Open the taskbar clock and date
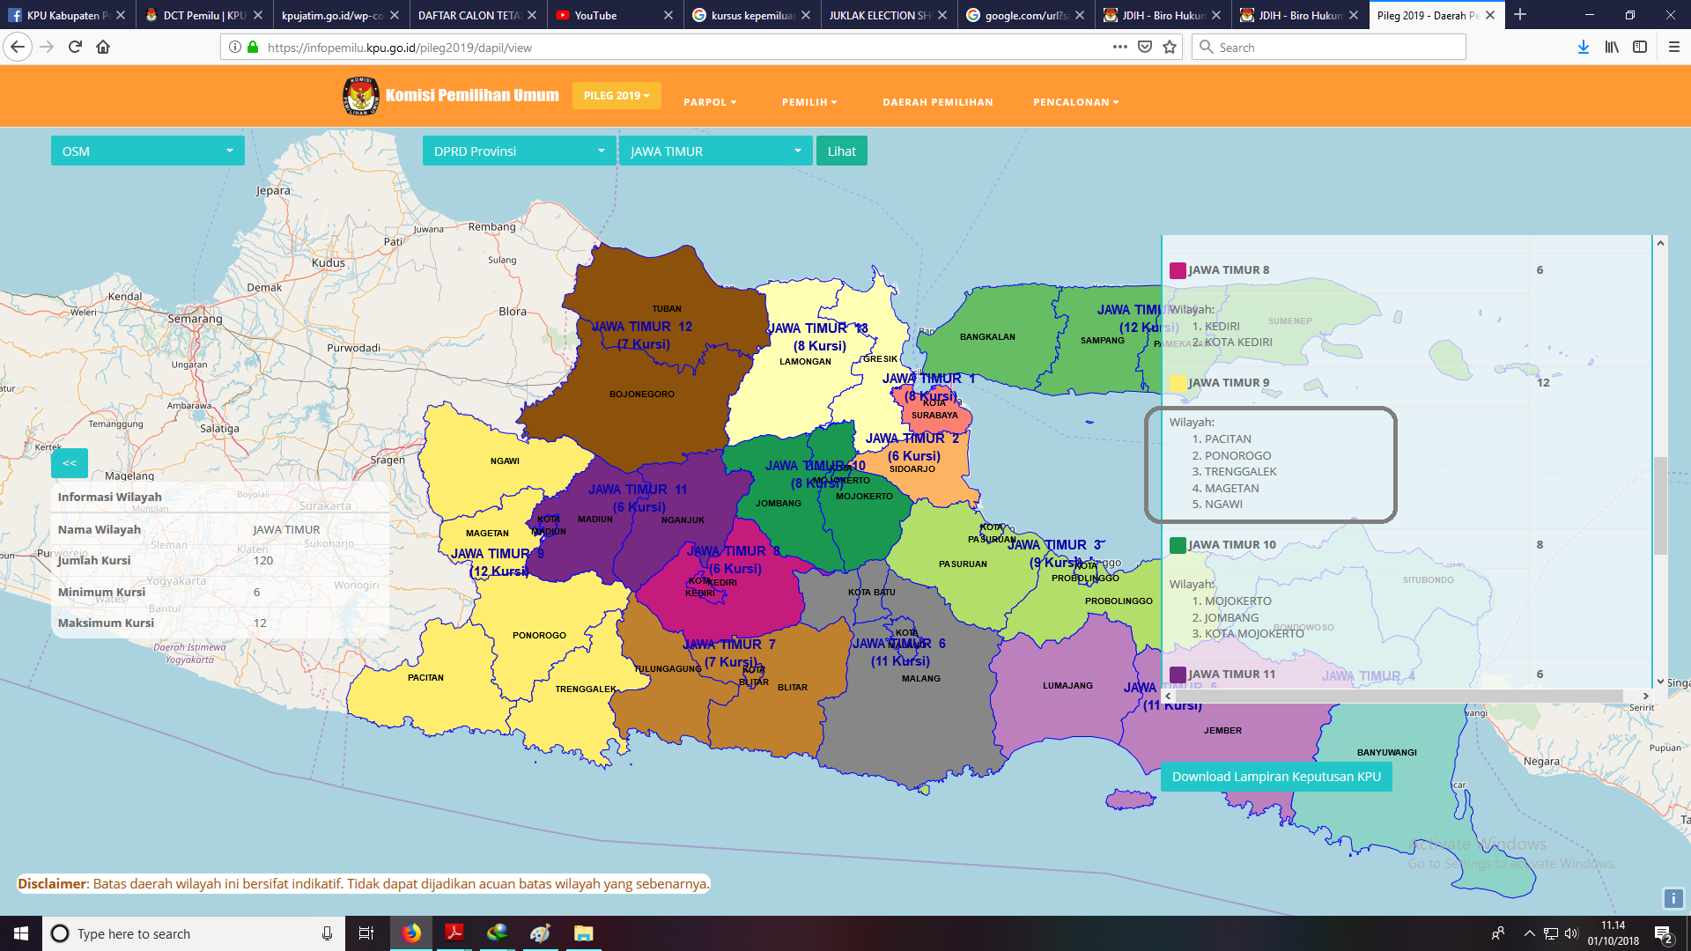1691x951 pixels. point(1613,933)
